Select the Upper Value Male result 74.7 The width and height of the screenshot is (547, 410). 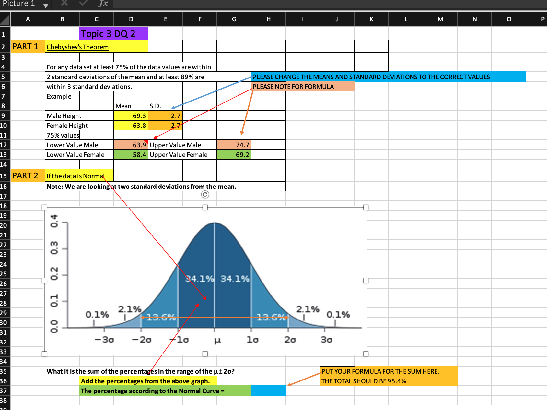234,145
